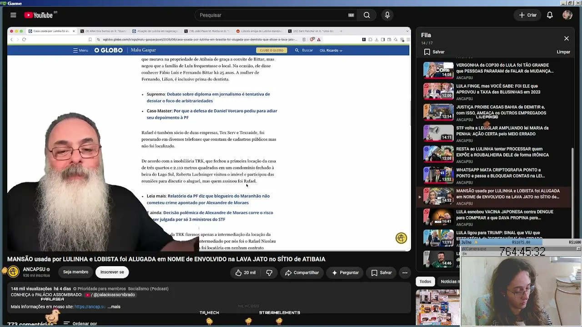Open the three-dot more actions menu

click(405, 272)
